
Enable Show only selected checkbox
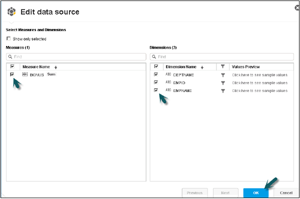click(8, 38)
